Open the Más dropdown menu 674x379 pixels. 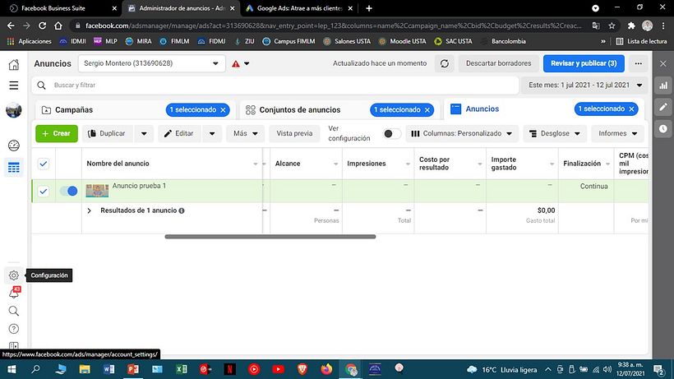pyautogui.click(x=246, y=134)
